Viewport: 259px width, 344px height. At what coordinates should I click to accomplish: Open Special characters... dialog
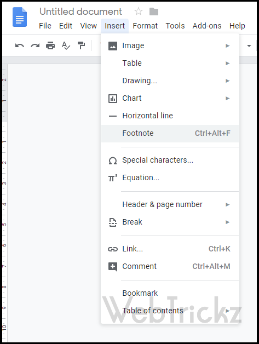pos(170,160)
